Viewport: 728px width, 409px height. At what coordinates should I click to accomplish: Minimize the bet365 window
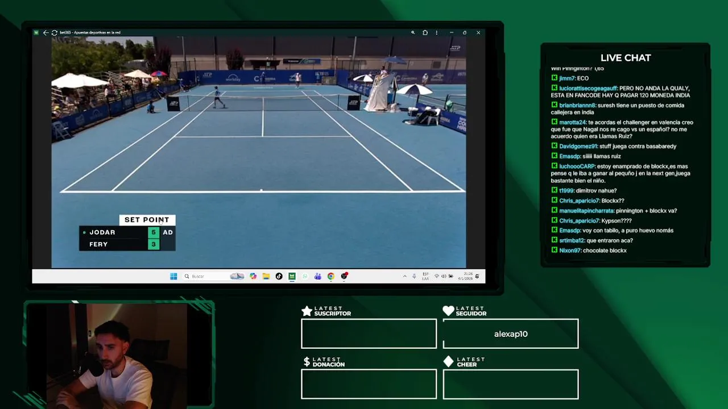(x=452, y=32)
